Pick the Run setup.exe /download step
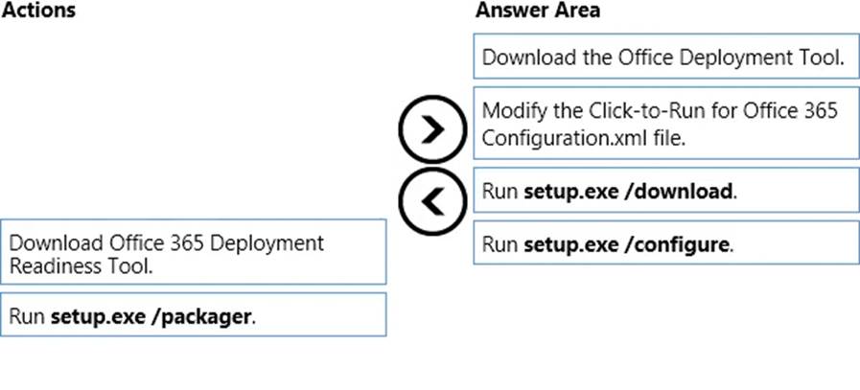860x390 pixels. [x=665, y=190]
